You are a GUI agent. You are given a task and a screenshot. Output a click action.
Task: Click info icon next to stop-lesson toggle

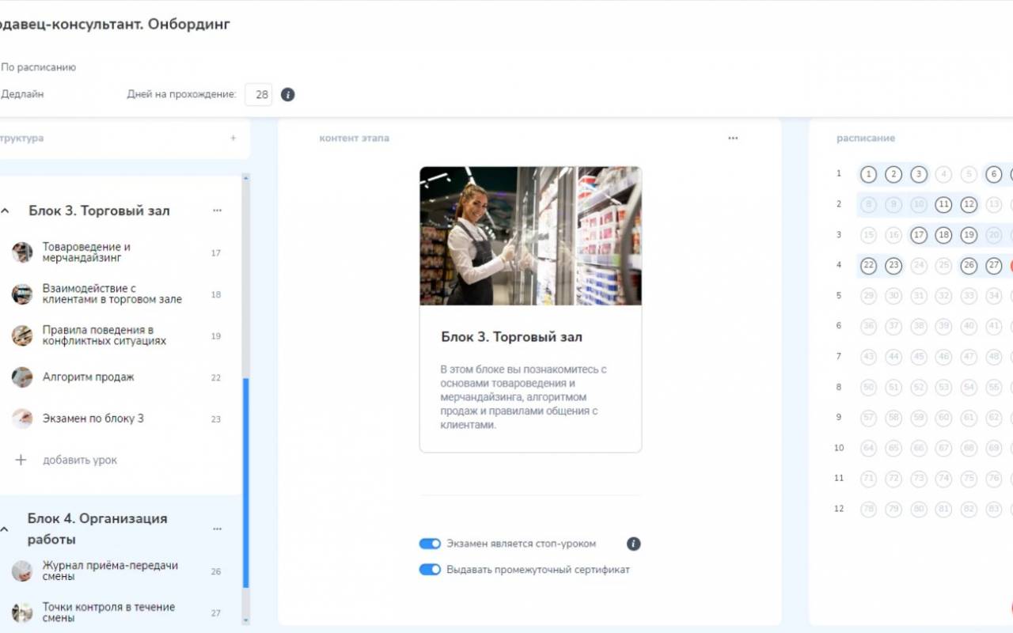coord(633,544)
